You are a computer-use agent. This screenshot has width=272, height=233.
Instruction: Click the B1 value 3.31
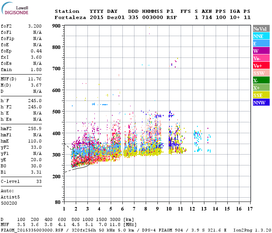point(36,172)
